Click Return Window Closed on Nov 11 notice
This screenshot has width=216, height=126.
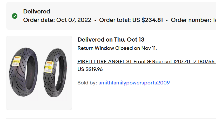tap(117, 48)
